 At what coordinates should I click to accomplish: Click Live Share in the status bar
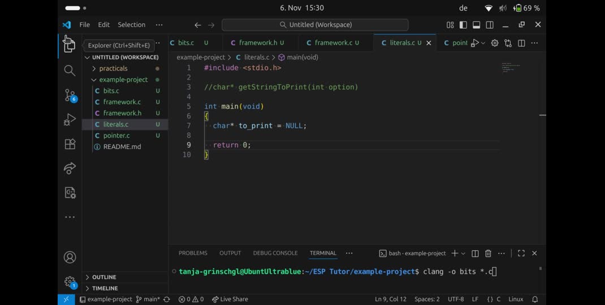point(230,299)
